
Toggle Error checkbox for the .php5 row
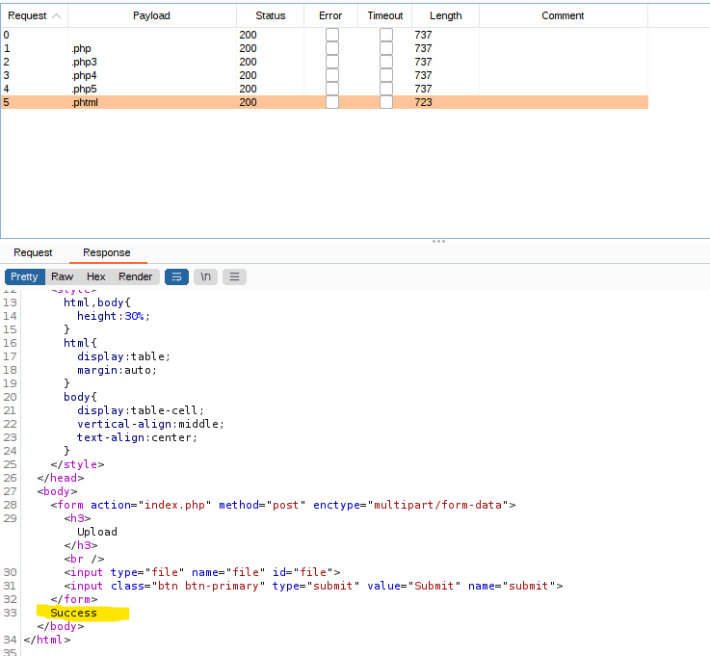[x=331, y=89]
